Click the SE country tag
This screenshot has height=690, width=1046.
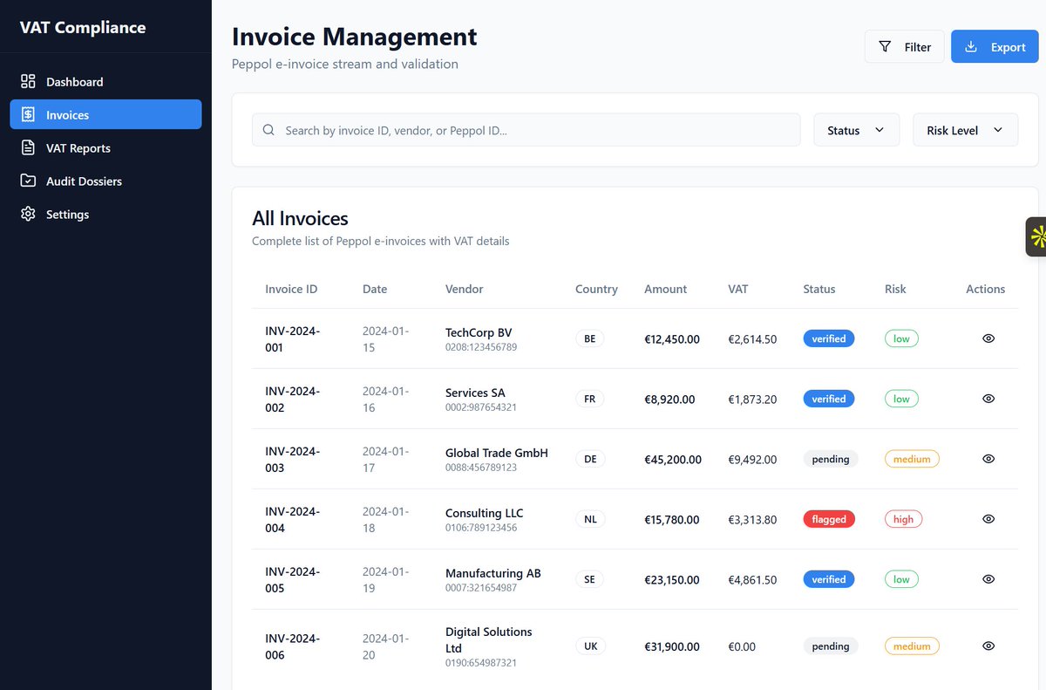tap(590, 579)
